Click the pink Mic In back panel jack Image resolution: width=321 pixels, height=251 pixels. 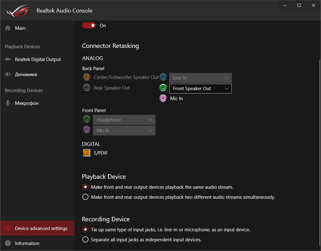(x=163, y=99)
